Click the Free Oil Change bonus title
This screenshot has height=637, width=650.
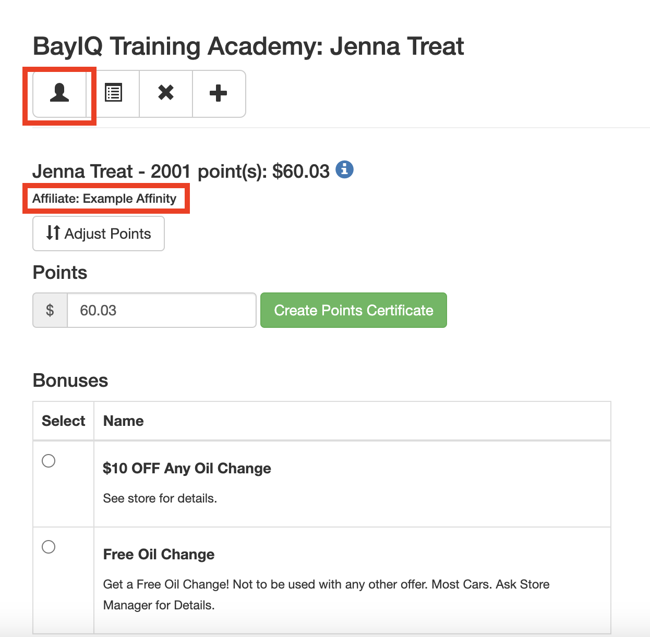click(159, 554)
